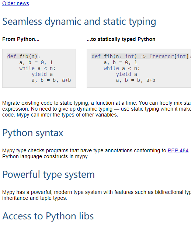
Task: Click the Migrate existing code paragraph
Action: pyautogui.click(x=97, y=109)
